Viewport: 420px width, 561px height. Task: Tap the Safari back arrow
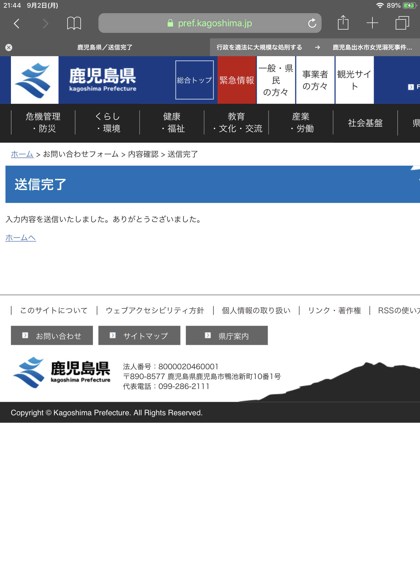coord(17,23)
